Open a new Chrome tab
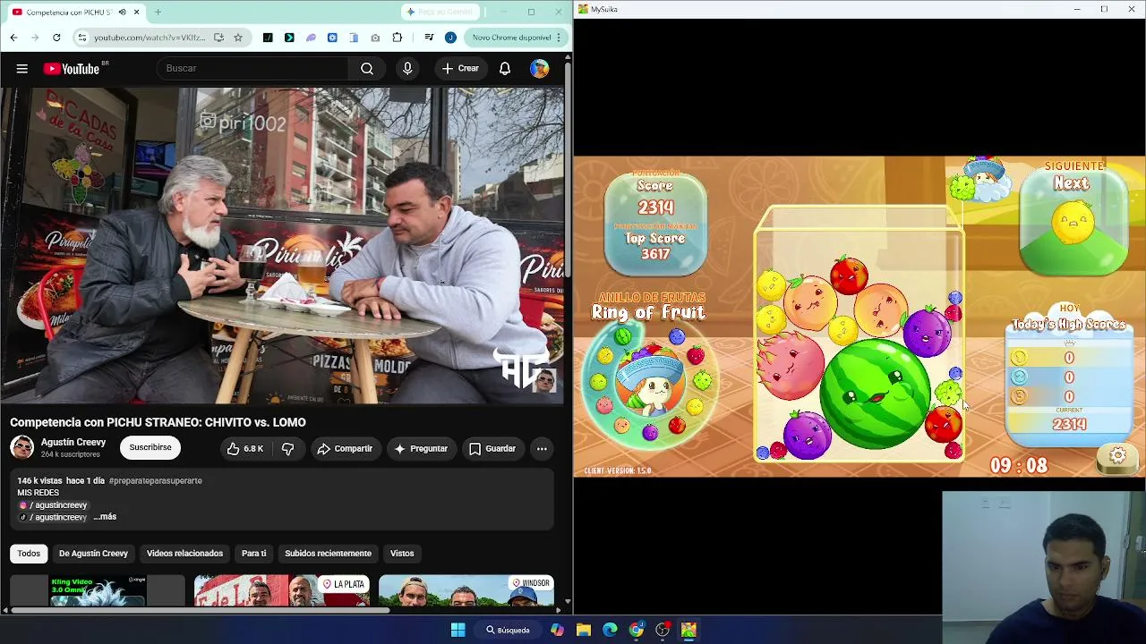Viewport: 1146px width, 644px height. point(158,13)
